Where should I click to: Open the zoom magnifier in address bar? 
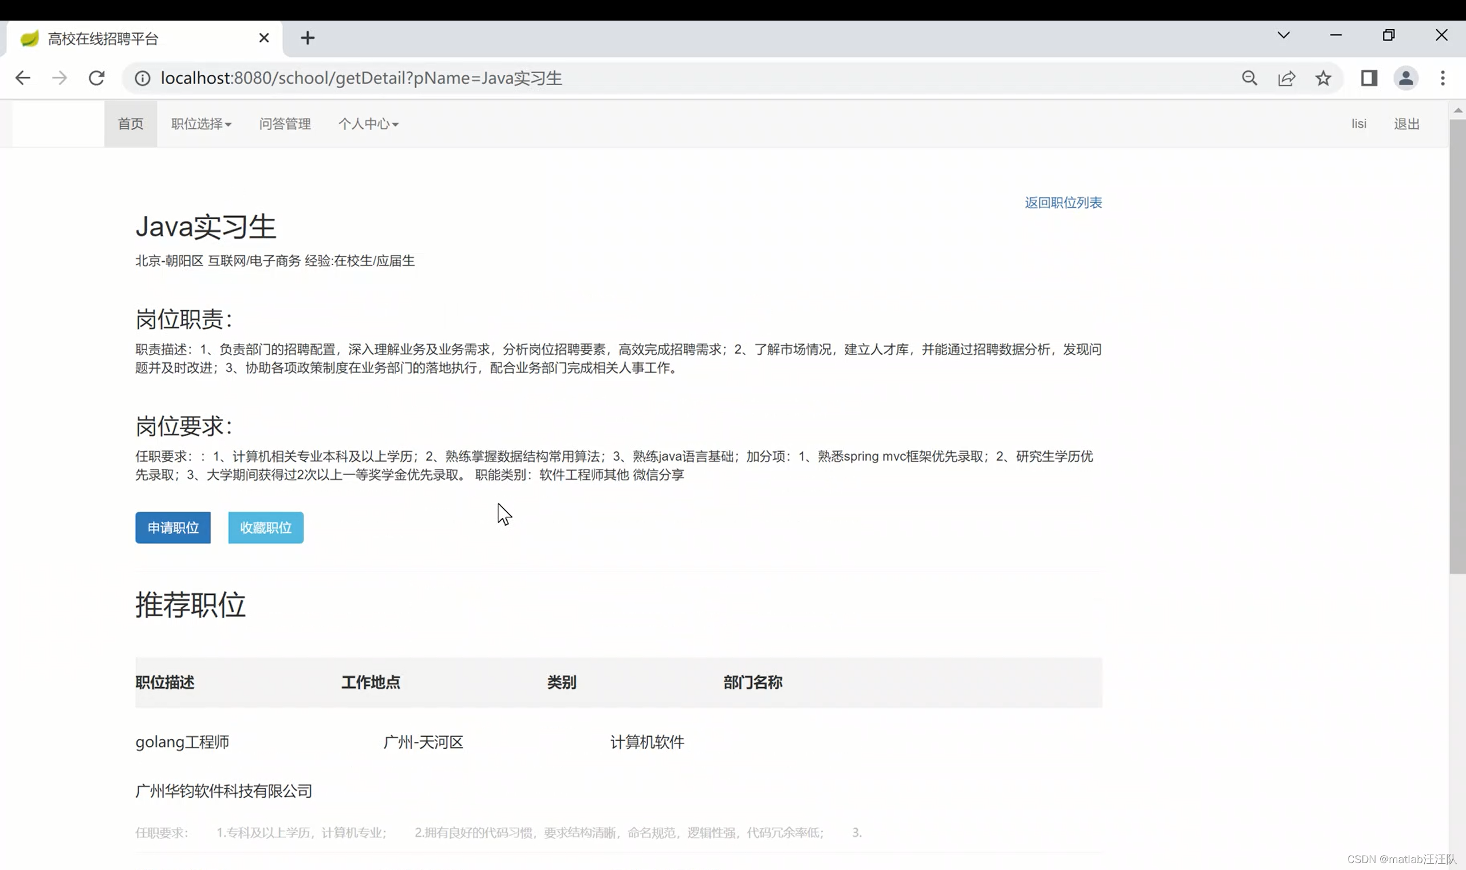click(1249, 78)
